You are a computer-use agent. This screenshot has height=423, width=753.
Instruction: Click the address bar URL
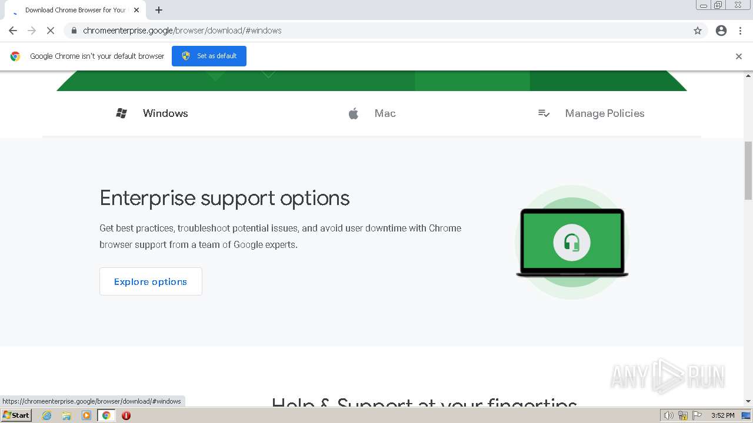pyautogui.click(x=182, y=31)
